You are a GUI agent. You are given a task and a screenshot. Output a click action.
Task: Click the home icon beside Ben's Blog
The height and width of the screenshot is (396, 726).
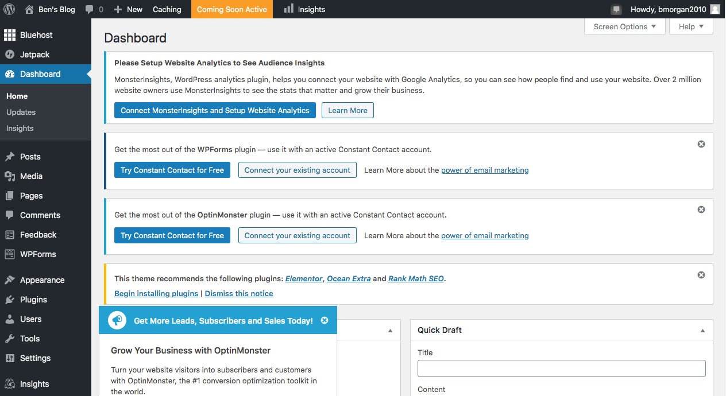point(29,9)
